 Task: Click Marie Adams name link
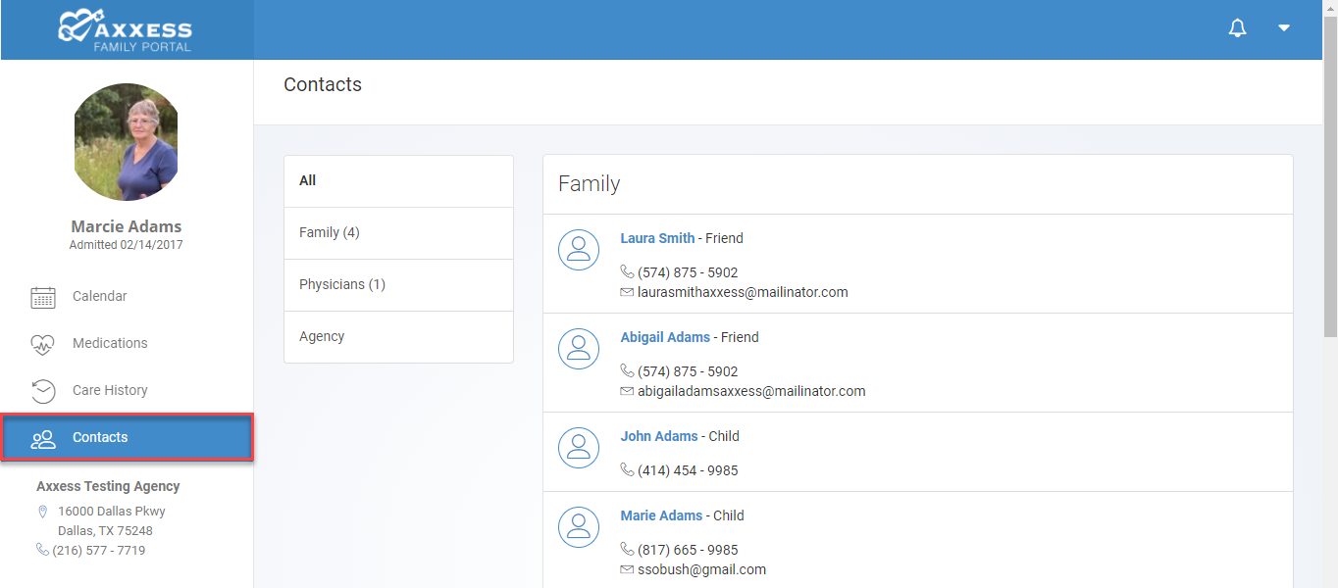pos(661,515)
